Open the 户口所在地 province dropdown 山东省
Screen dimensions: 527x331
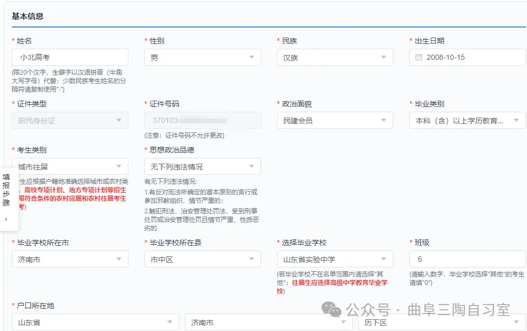(x=96, y=323)
